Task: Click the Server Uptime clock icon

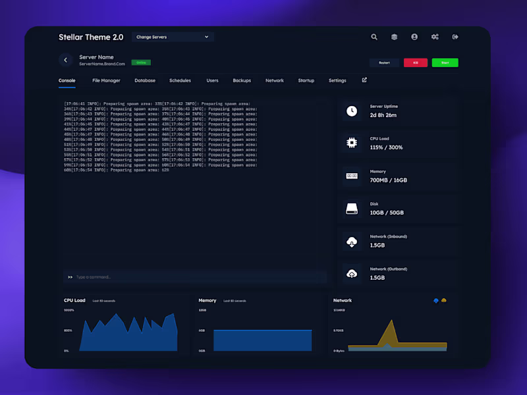Action: pyautogui.click(x=352, y=111)
